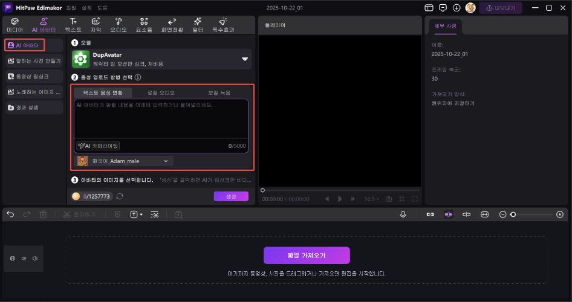This screenshot has height=302, width=572.
Task: Undo the last action
Action: (10, 214)
